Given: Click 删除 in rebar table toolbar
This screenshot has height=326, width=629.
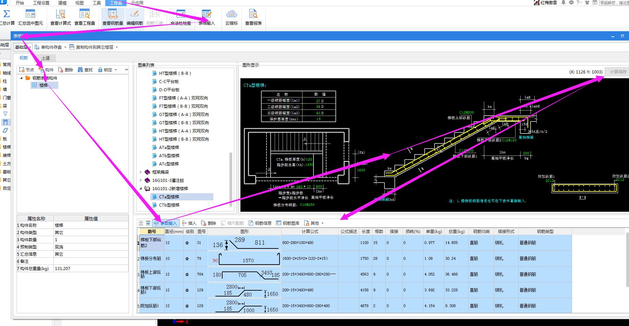Looking at the screenshot, I should 209,223.
